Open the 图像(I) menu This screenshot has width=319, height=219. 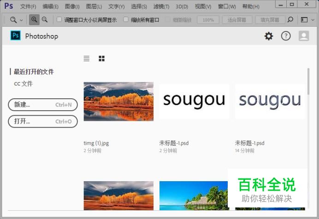click(72, 6)
